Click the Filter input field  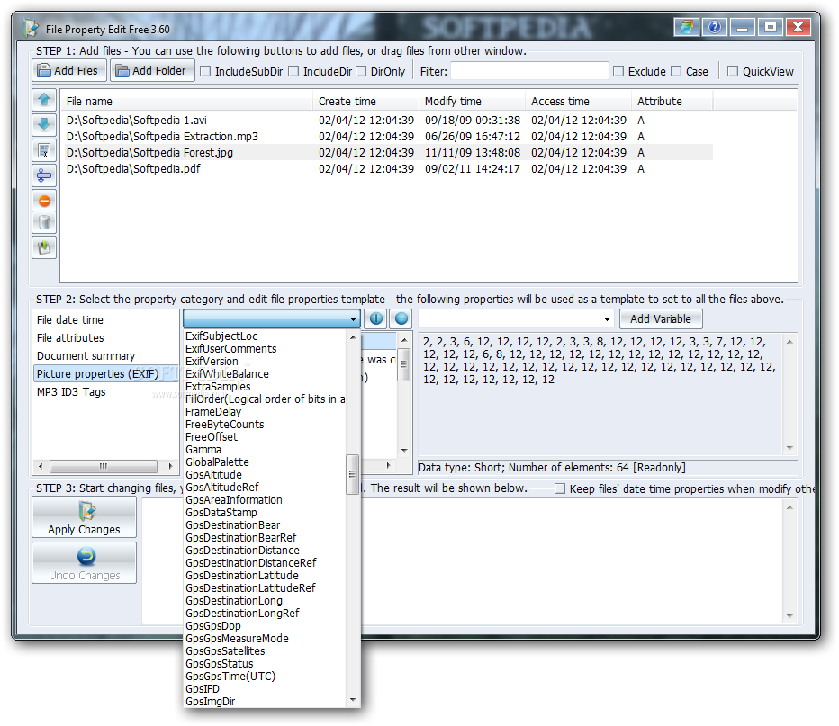(529, 71)
